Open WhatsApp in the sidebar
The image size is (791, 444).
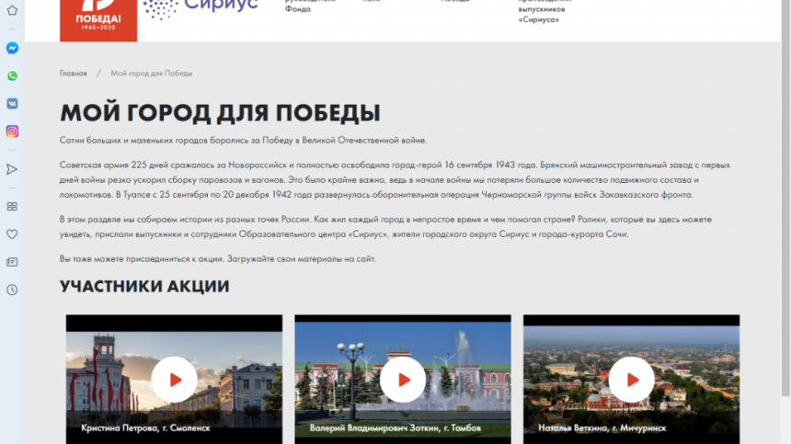pos(12,76)
